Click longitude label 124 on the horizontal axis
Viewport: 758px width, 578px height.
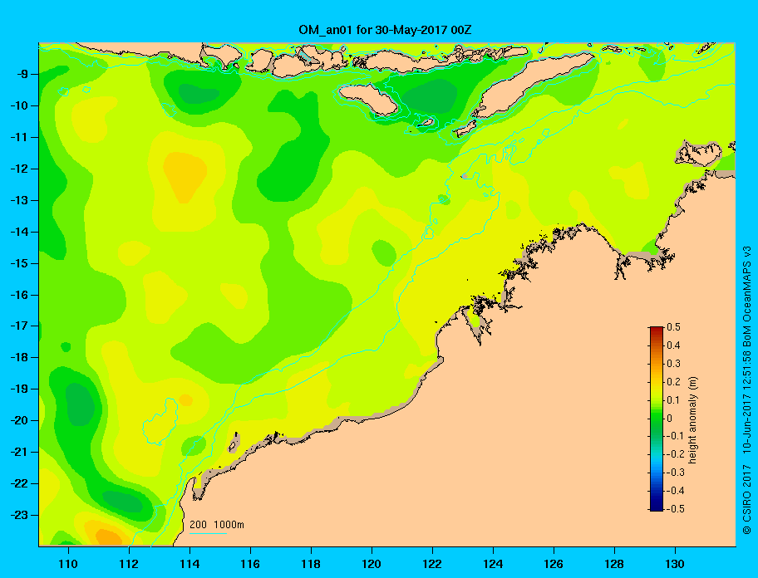493,564
